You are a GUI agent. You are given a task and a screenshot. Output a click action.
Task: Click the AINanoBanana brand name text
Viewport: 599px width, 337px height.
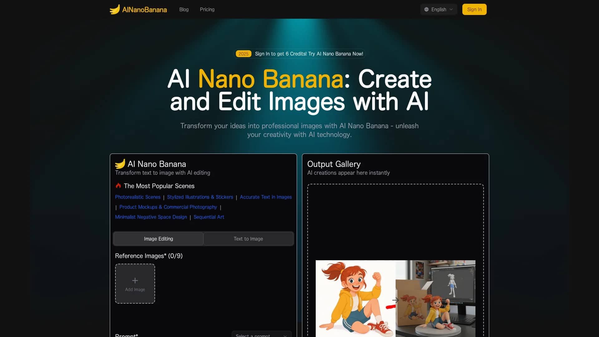click(x=144, y=10)
